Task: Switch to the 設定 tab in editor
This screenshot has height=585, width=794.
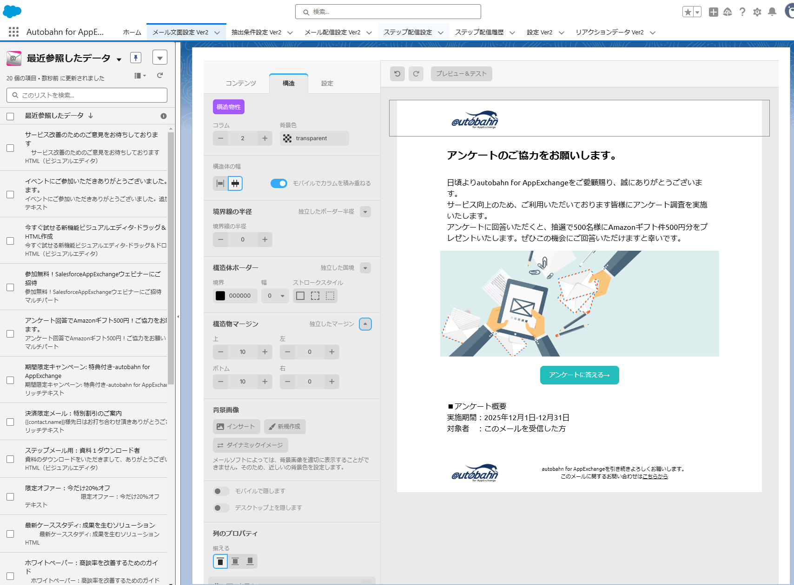Action: (327, 83)
